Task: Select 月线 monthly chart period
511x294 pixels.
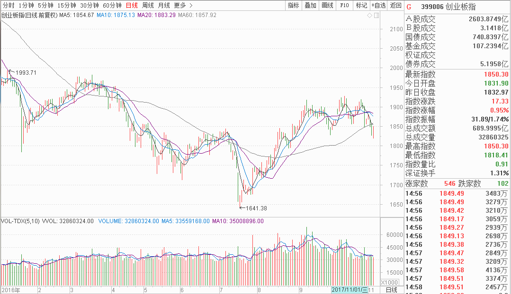Action: click(x=164, y=6)
